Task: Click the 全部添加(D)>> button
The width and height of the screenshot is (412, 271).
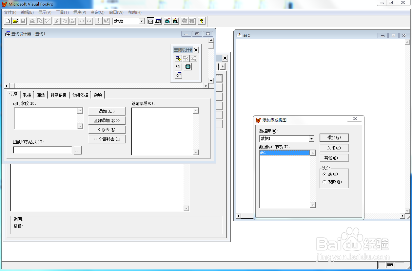Action: pyautogui.click(x=107, y=120)
